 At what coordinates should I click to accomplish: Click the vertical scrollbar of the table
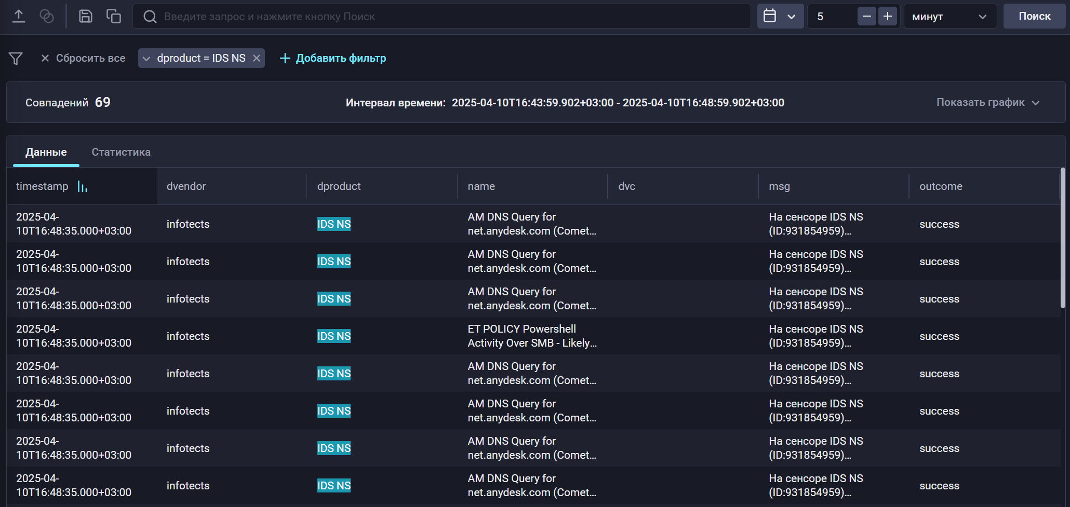click(x=1063, y=239)
